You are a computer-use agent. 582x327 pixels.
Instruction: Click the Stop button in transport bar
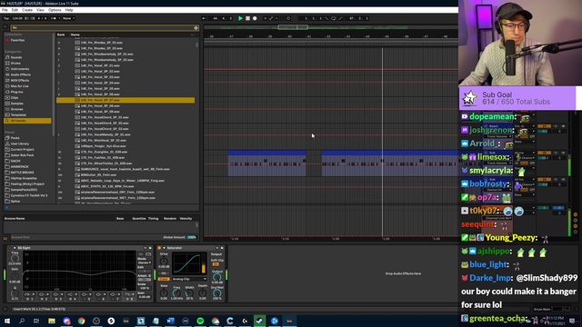click(247, 18)
